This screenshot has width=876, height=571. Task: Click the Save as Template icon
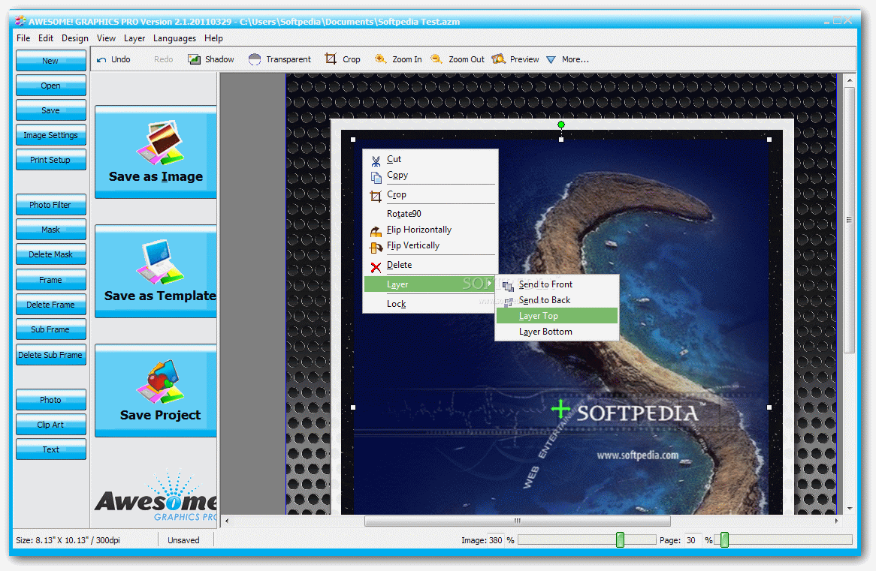pyautogui.click(x=160, y=261)
